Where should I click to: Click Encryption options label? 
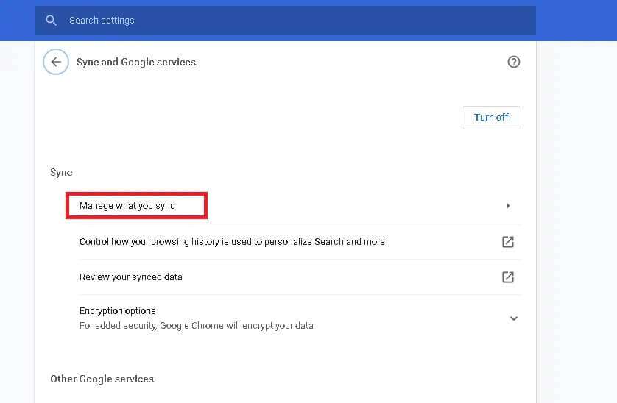[118, 310]
